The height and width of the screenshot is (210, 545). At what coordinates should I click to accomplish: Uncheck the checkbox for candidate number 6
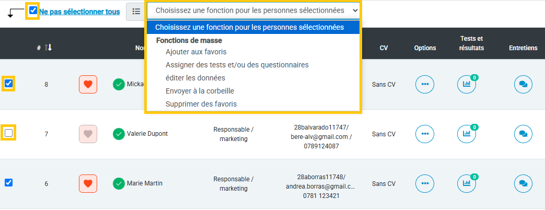(x=8, y=182)
